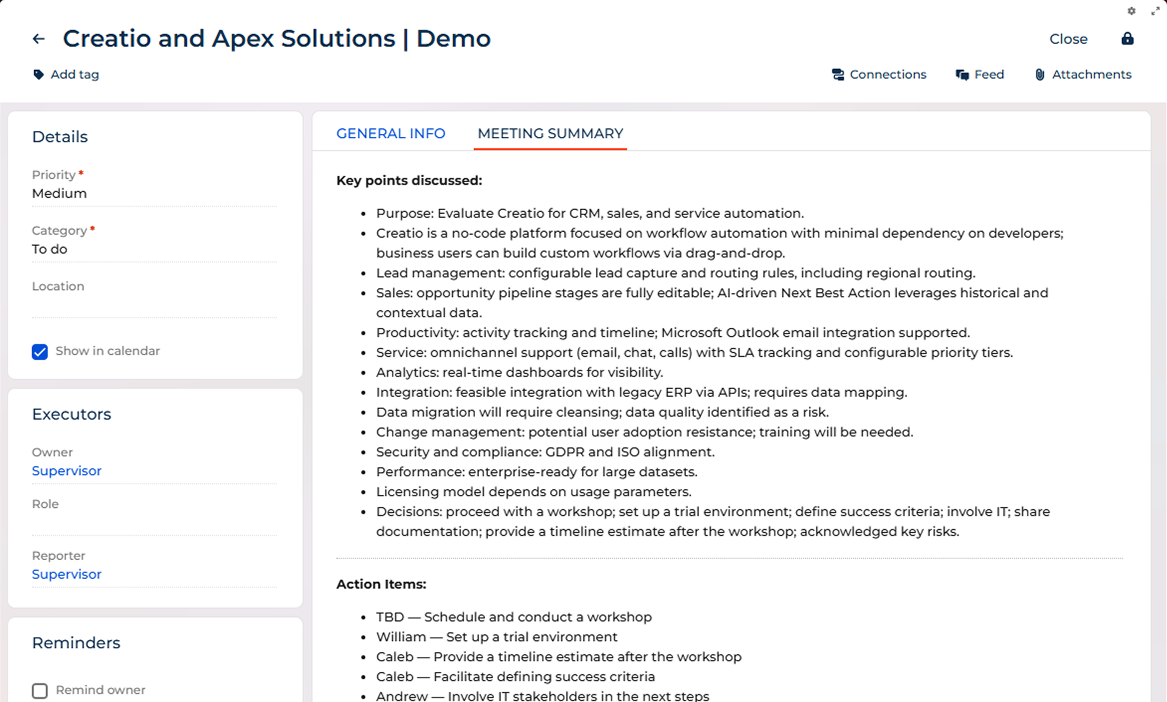Open the Reporter Supervisor link
The width and height of the screenshot is (1167, 702).
[x=67, y=574]
